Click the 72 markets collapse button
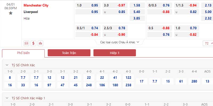This screenshot has width=213, height=106. (208, 43)
